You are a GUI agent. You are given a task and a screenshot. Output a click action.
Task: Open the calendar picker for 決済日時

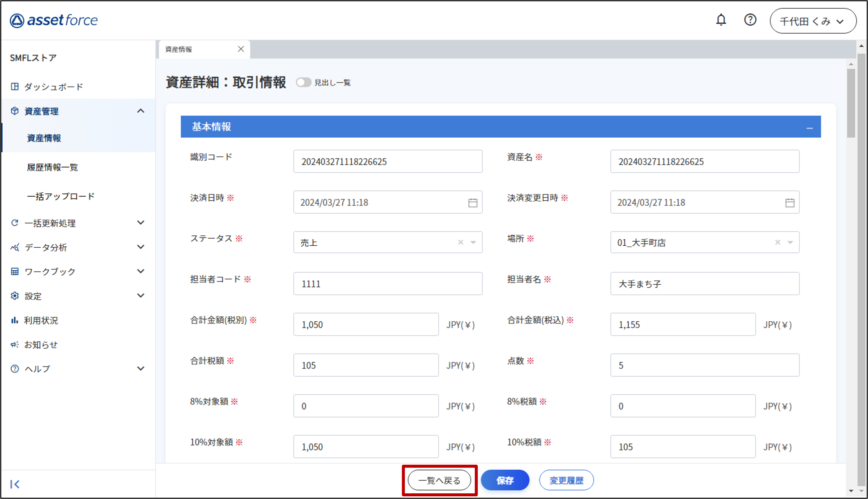tap(472, 203)
